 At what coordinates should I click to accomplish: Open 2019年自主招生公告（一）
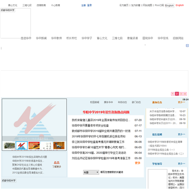click(161, 150)
